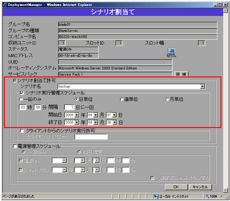
Task: Open the シャットダウン month dropdown
Action: click(83, 170)
